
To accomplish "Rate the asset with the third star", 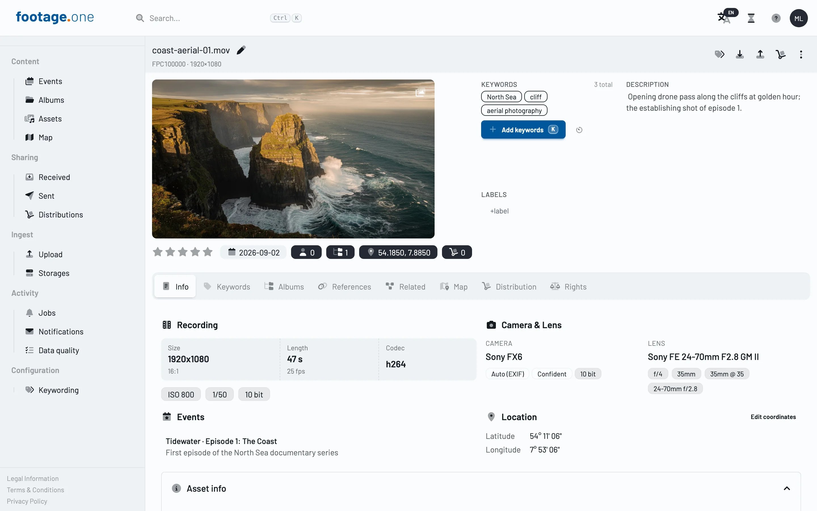I will [x=183, y=252].
